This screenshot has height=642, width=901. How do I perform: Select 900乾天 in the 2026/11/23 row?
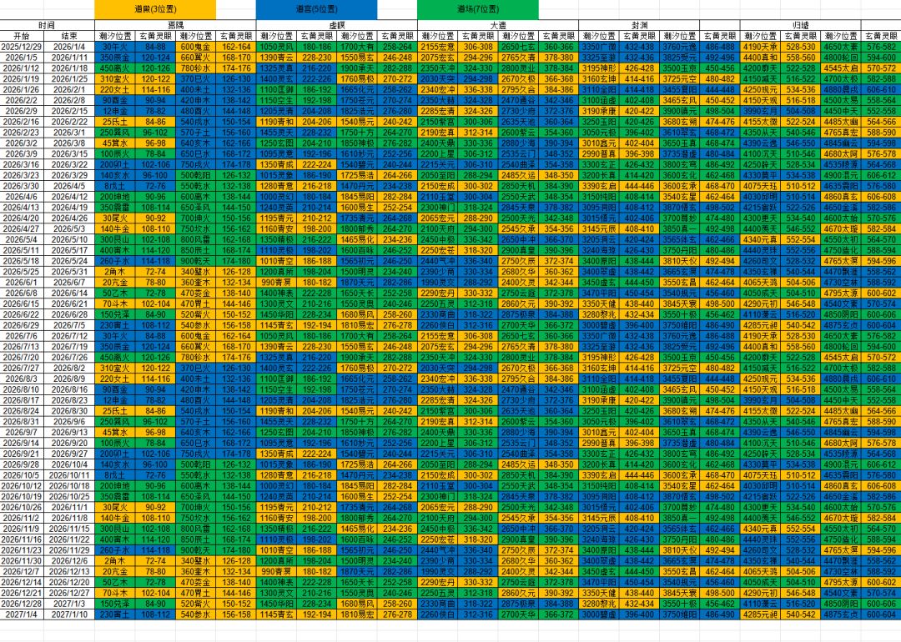point(195,550)
